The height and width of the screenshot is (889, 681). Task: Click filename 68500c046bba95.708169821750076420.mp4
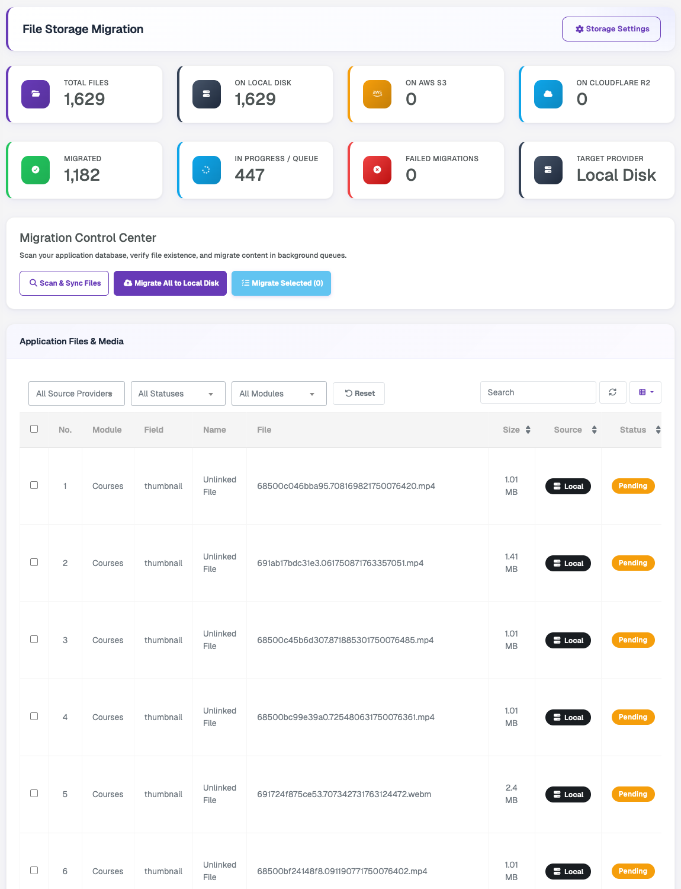[346, 486]
